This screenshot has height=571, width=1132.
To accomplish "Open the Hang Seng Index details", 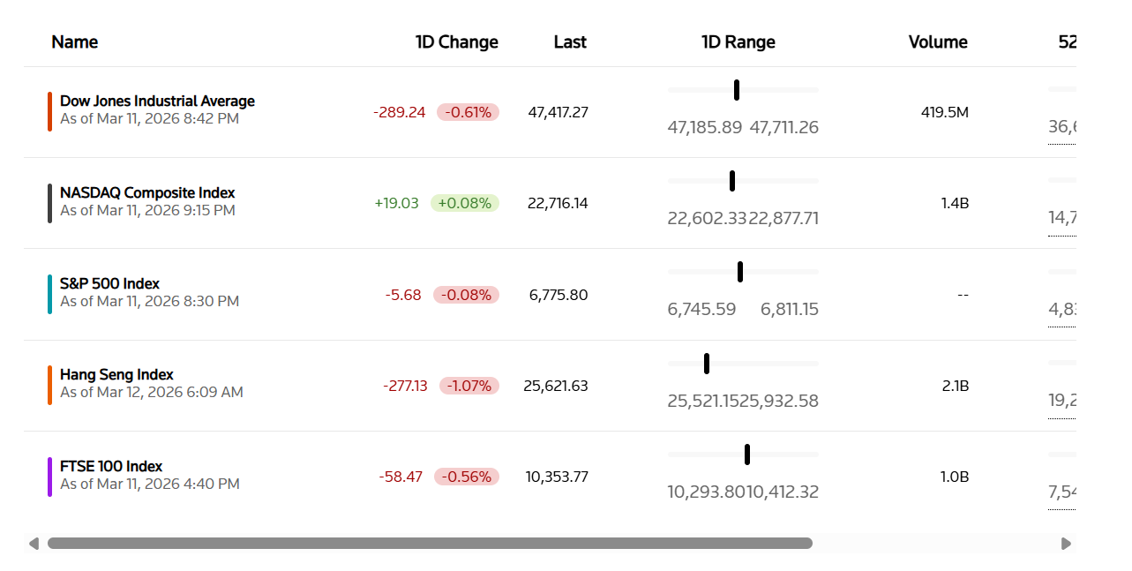I will (116, 374).
